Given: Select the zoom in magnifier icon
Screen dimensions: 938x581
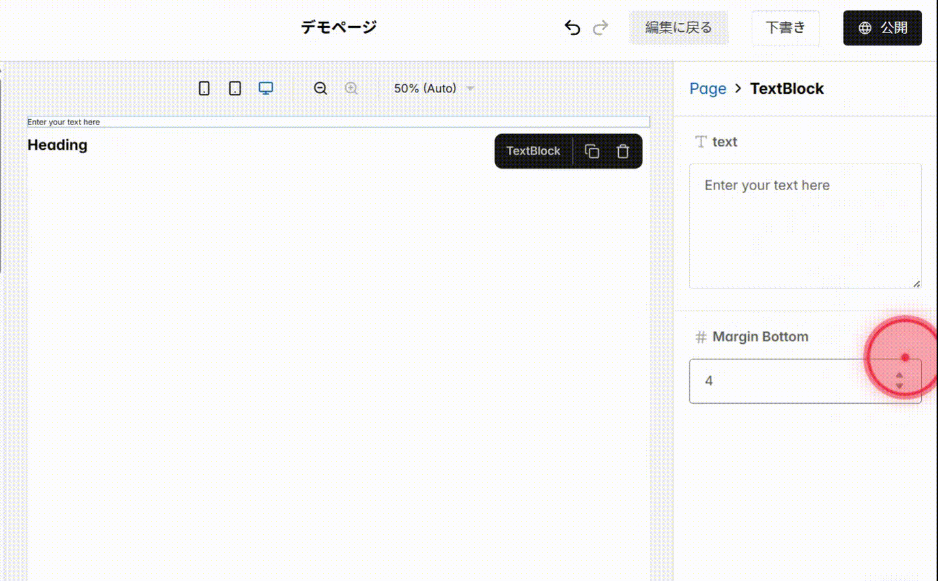Looking at the screenshot, I should [351, 88].
